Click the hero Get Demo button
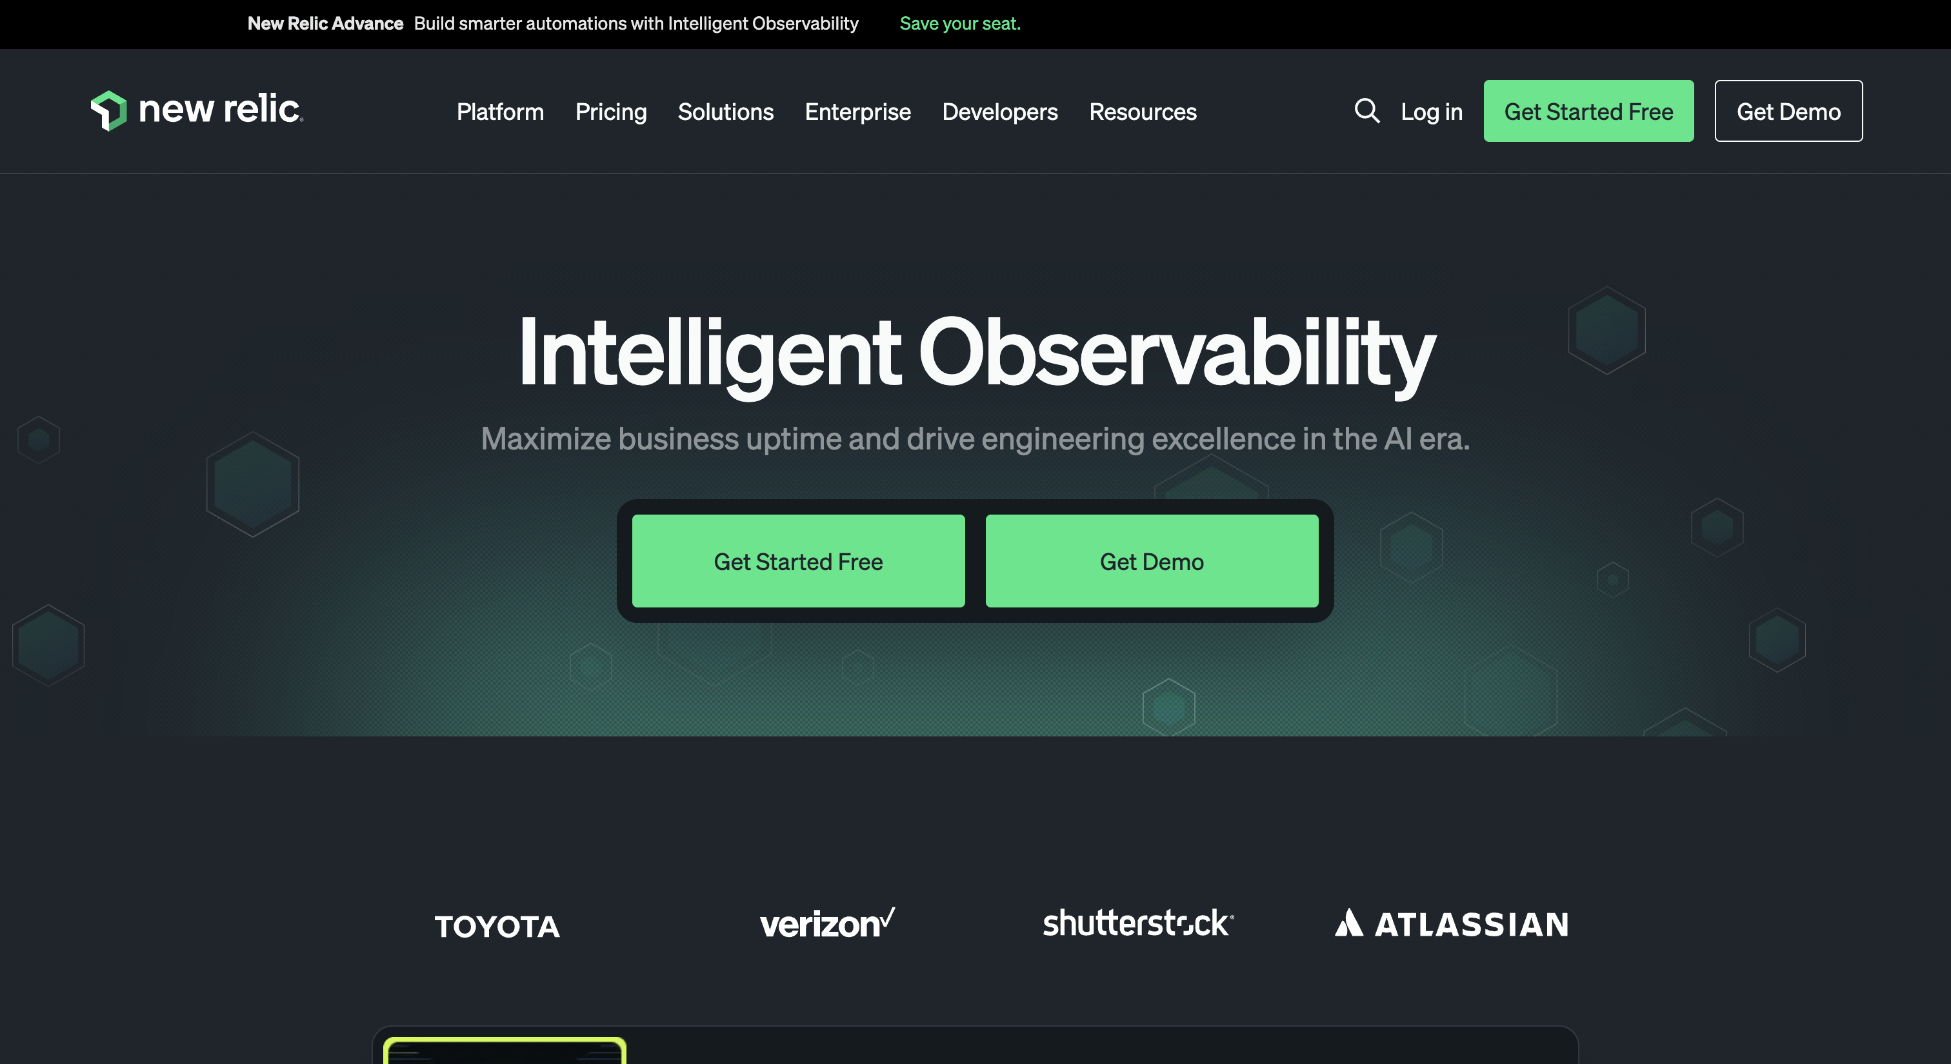This screenshot has width=1951, height=1064. (1151, 561)
